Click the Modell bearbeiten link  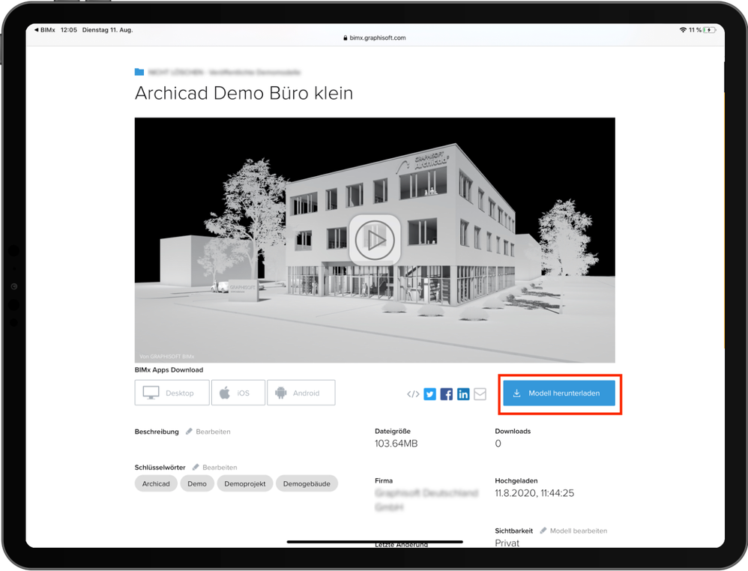574,531
